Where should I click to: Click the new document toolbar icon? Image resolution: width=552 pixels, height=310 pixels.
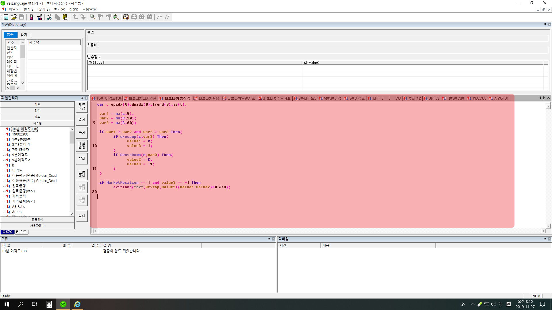[6, 17]
